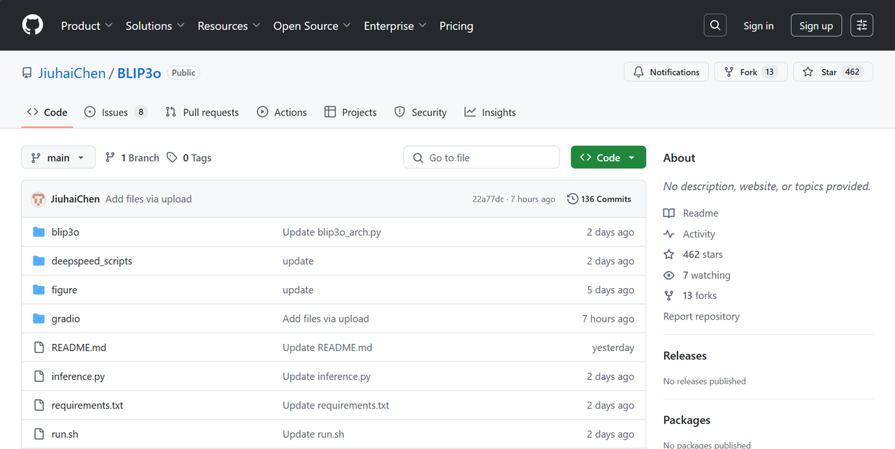The image size is (895, 449).
Task: Click the inference.py file icon
Action: tap(38, 376)
